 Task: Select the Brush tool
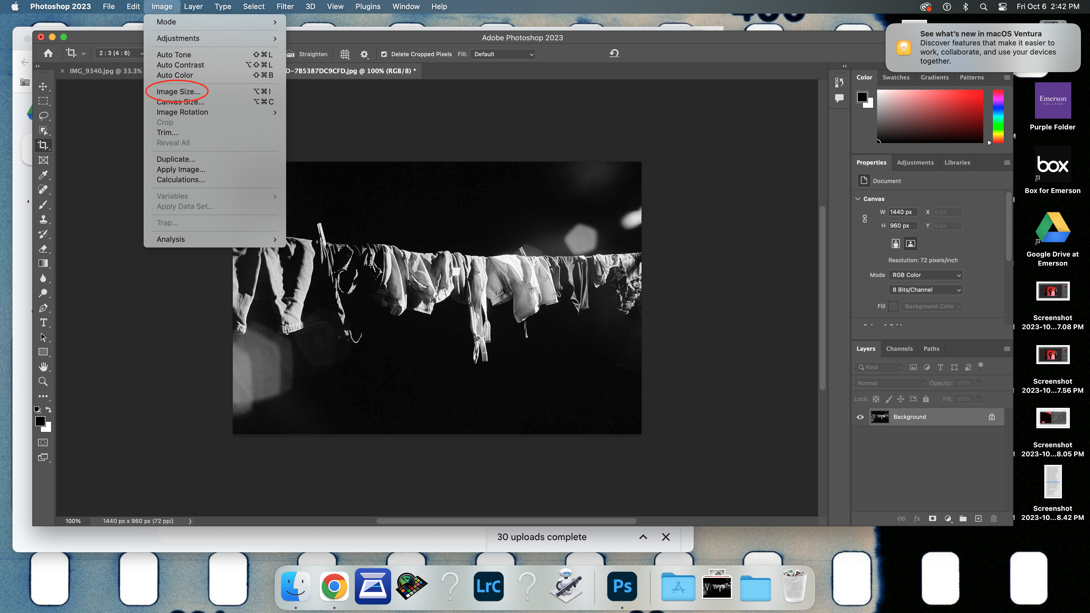43,204
